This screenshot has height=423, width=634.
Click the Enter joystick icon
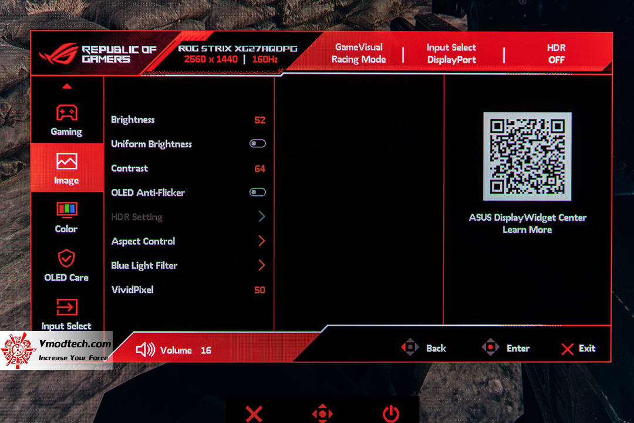[x=490, y=347]
